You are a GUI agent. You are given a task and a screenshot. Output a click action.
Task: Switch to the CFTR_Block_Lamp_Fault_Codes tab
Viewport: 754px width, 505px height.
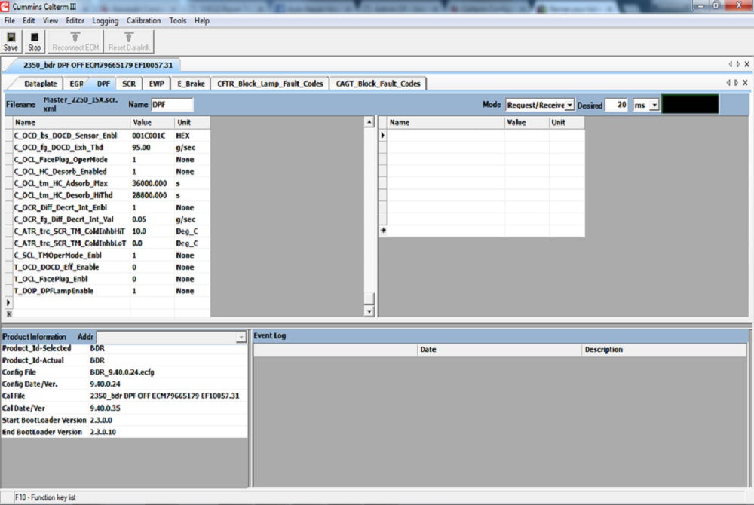pos(271,84)
